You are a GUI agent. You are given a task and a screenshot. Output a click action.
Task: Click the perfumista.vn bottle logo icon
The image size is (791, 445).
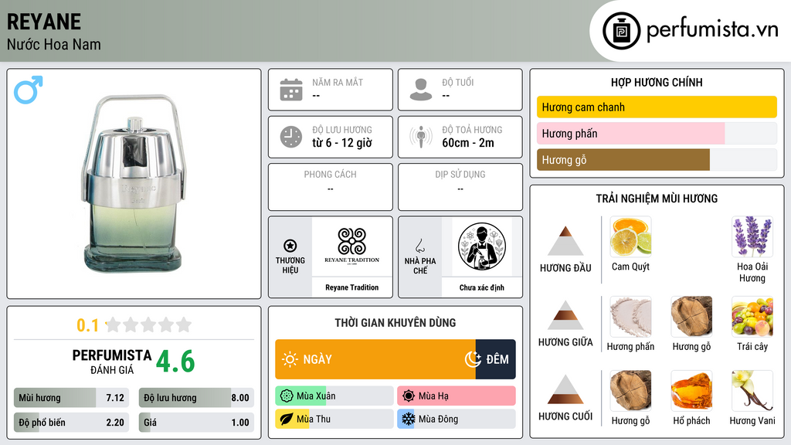[x=622, y=31]
